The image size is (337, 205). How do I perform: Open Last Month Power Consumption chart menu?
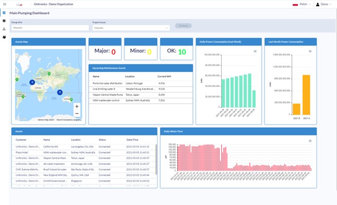click(x=310, y=51)
